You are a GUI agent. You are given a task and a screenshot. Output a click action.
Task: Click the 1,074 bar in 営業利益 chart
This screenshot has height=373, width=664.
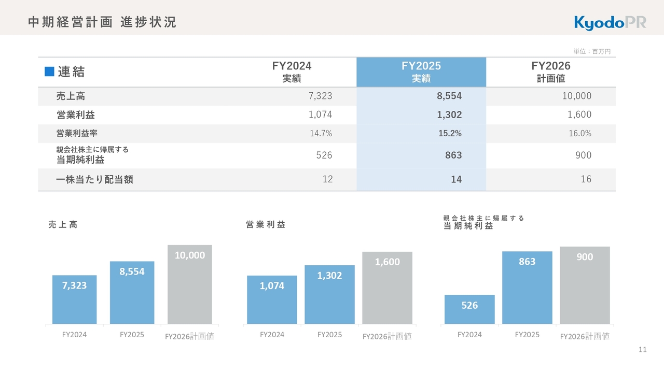click(x=272, y=299)
